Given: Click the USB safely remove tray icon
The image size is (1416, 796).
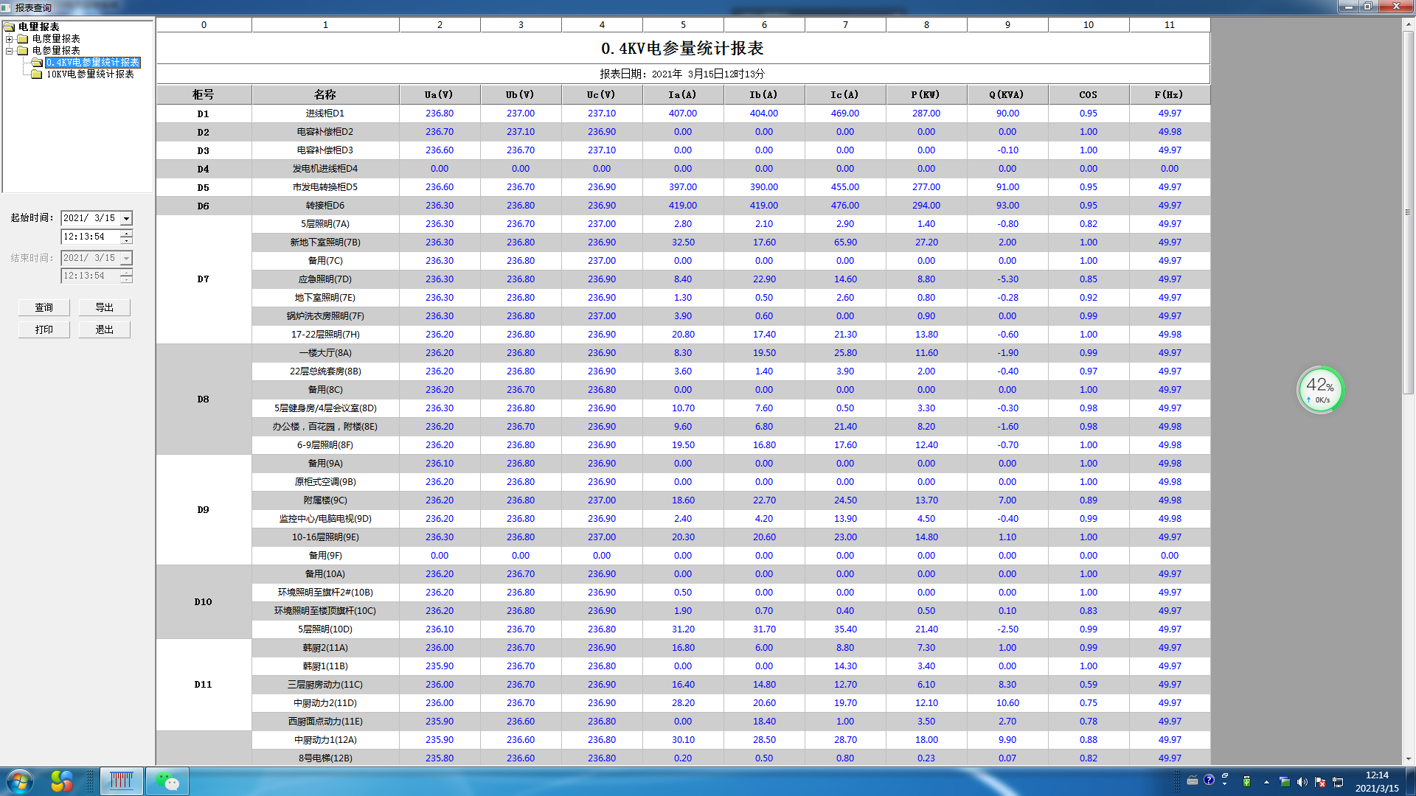Looking at the screenshot, I should [x=1246, y=782].
